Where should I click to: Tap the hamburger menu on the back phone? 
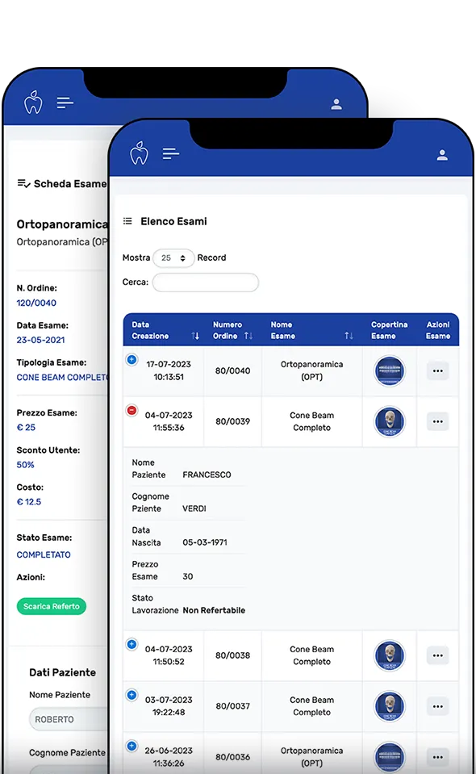coord(65,103)
